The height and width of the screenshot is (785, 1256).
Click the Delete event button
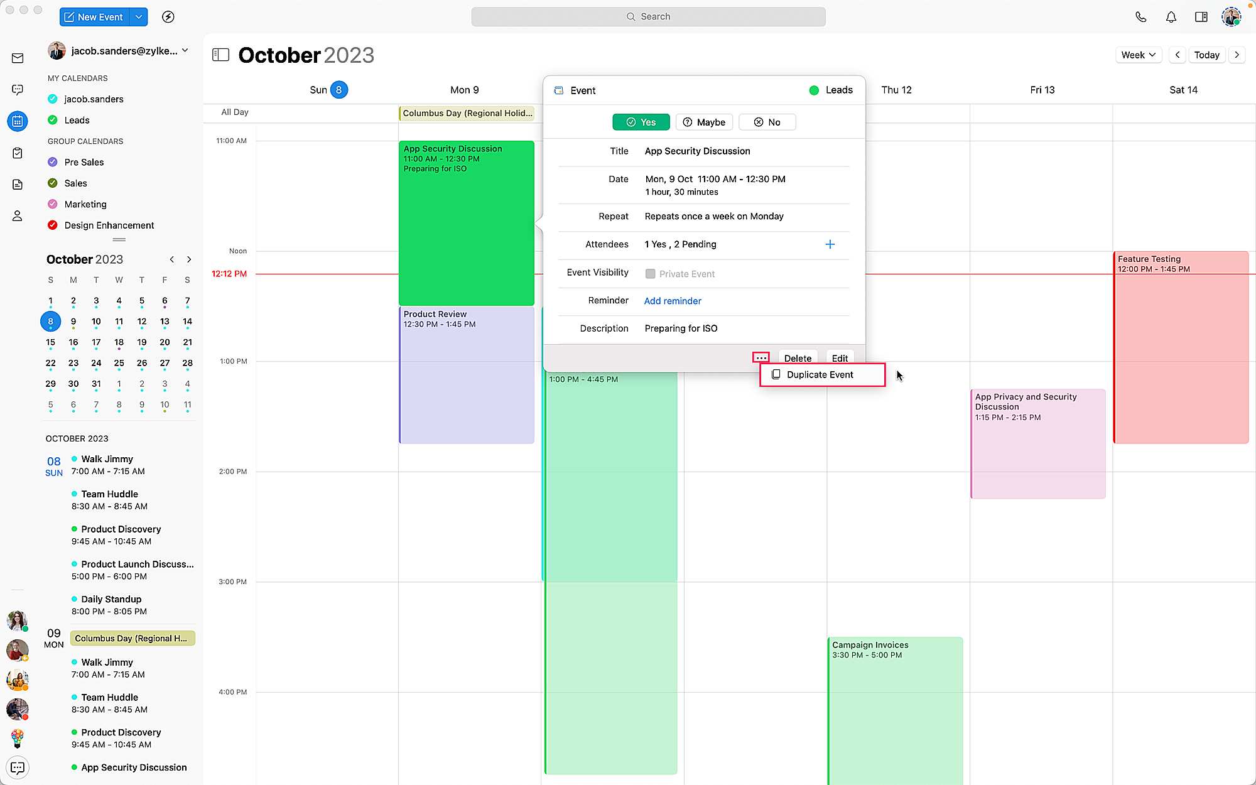click(x=797, y=358)
